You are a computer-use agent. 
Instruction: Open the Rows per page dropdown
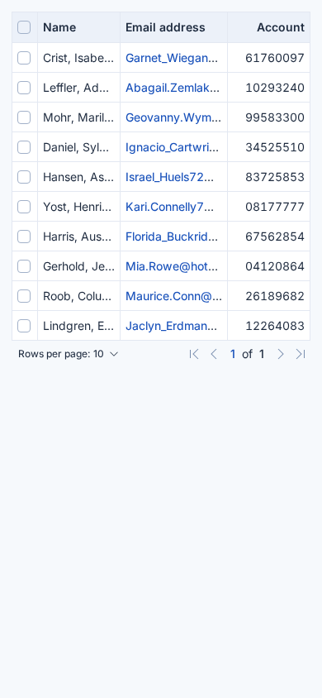click(x=69, y=354)
